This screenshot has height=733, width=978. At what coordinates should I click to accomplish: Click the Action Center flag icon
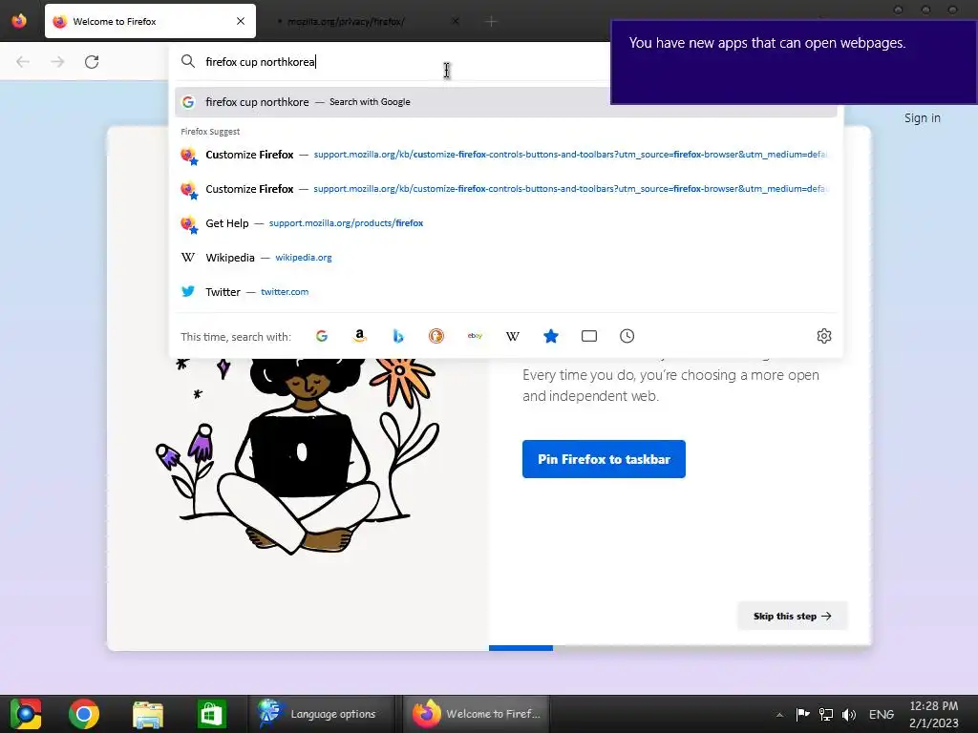(x=802, y=714)
